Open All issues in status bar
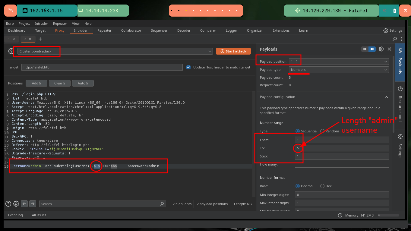 pyautogui.click(x=39, y=215)
